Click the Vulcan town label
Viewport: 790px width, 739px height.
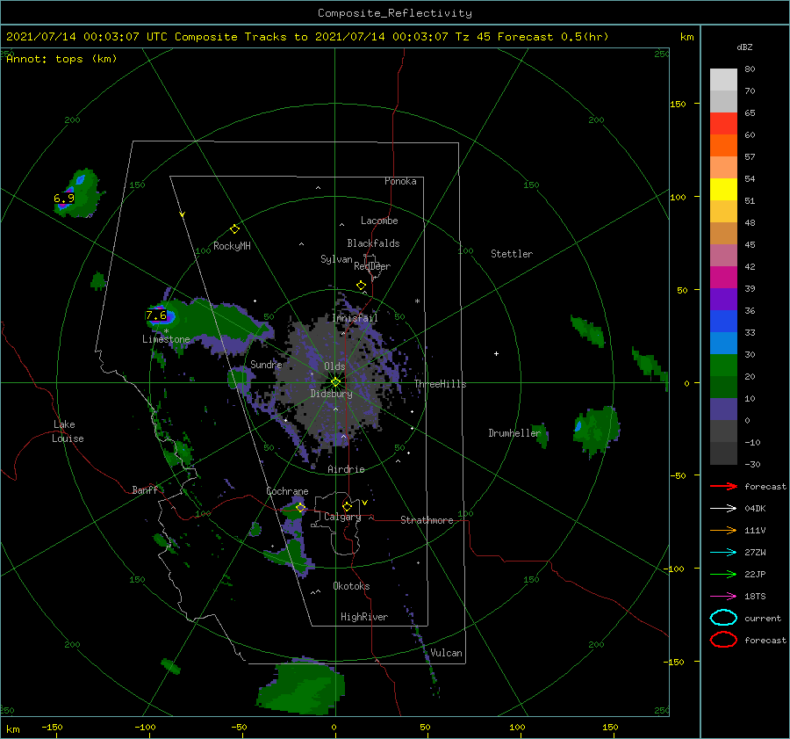click(447, 653)
